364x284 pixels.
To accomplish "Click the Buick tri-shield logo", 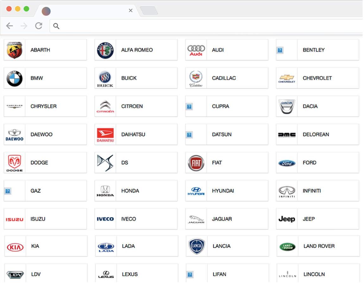I will pos(105,79).
